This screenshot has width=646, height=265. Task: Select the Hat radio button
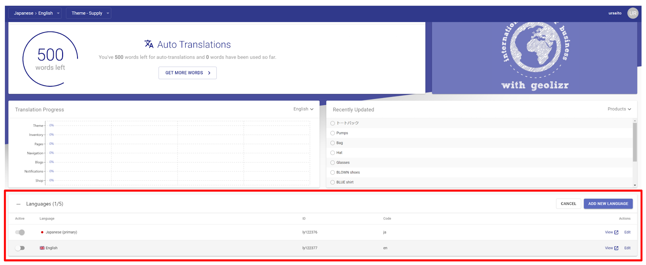[333, 153]
